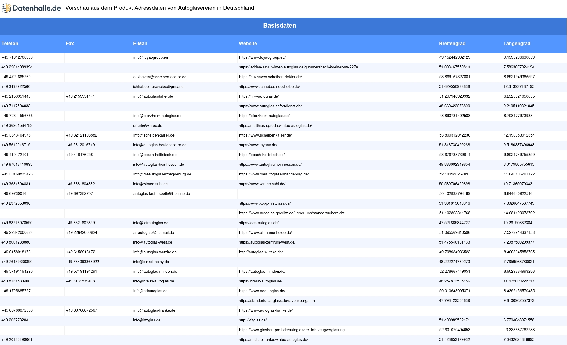Open matthias-spreda wintec-autoglas URL cell
The height and width of the screenshot is (345, 567).
pyautogui.click(x=275, y=126)
